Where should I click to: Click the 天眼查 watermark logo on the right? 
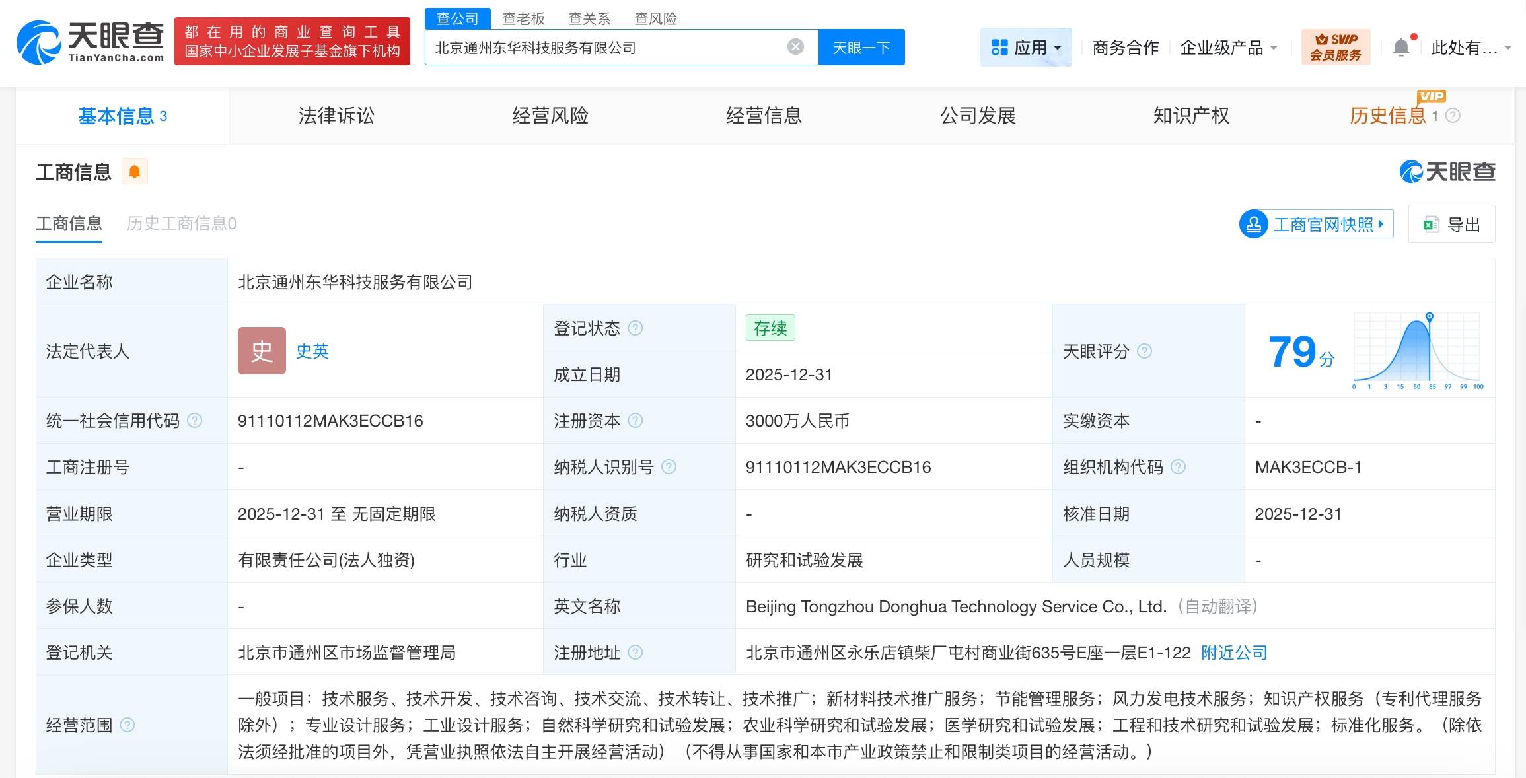(x=1447, y=171)
